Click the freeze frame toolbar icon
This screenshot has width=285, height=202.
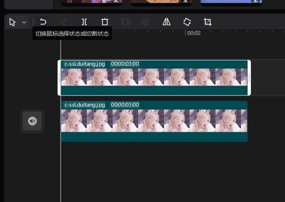pos(125,22)
